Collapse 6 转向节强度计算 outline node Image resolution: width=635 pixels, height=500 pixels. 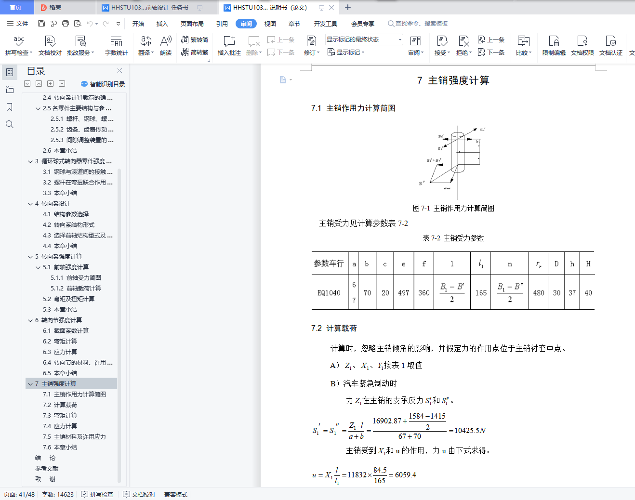click(x=30, y=320)
